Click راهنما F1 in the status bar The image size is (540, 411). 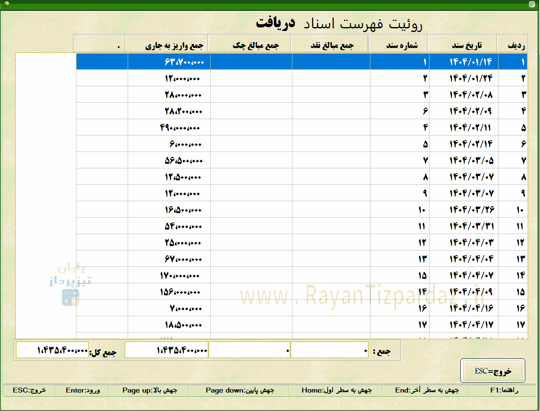click(x=503, y=390)
